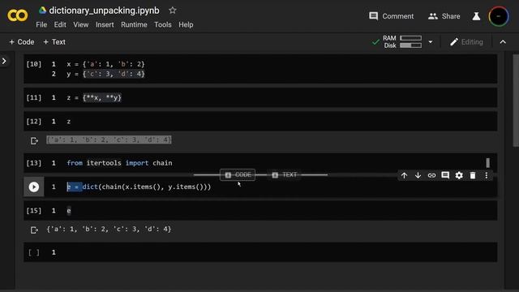
Task: Click the cell 10 execution count [10]
Action: tap(34, 64)
